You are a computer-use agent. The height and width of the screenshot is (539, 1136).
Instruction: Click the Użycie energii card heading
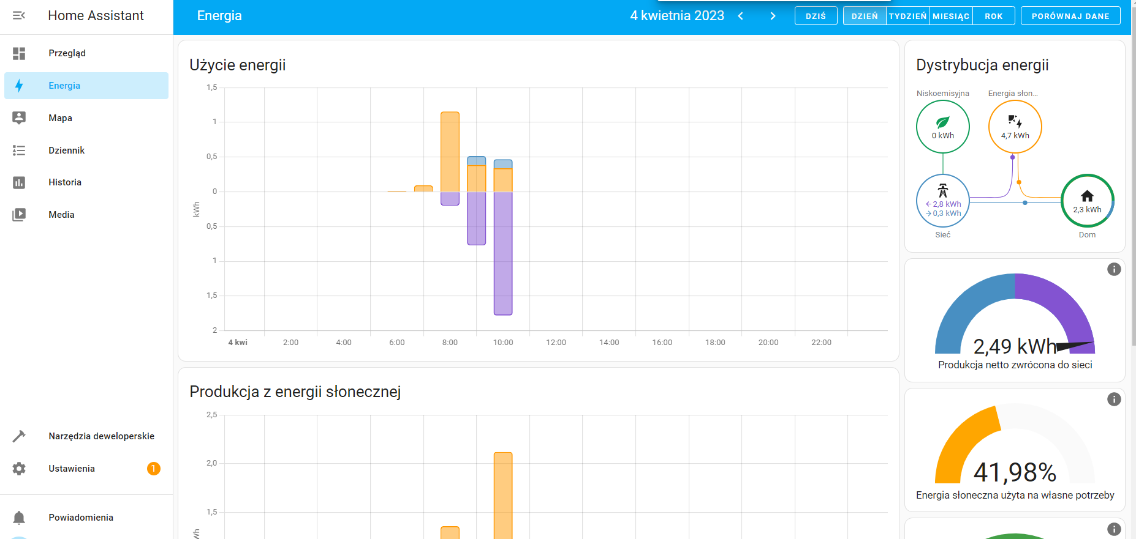click(x=238, y=65)
